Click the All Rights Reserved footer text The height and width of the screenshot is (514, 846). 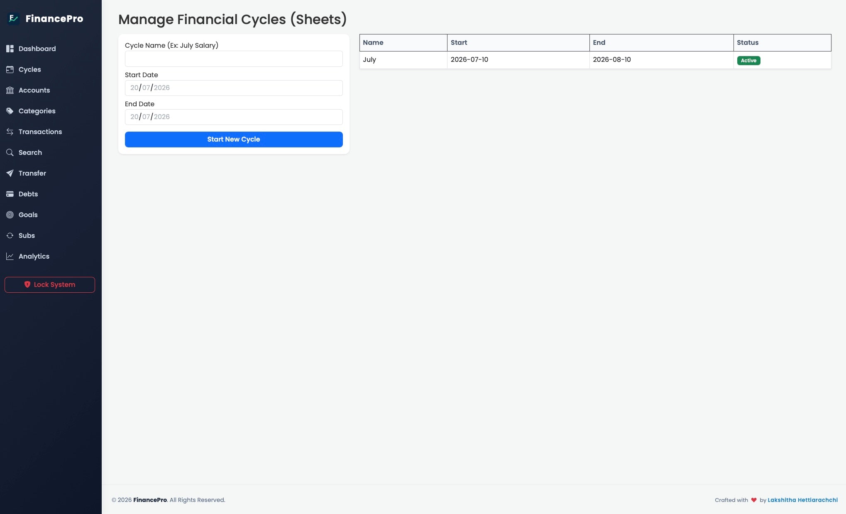point(197,500)
